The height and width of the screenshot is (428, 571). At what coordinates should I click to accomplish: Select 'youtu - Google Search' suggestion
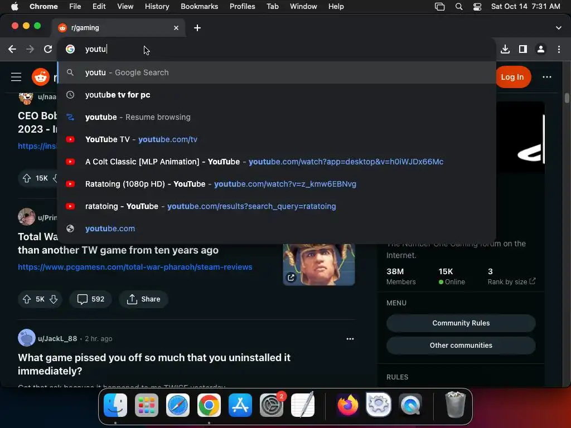[277, 72]
